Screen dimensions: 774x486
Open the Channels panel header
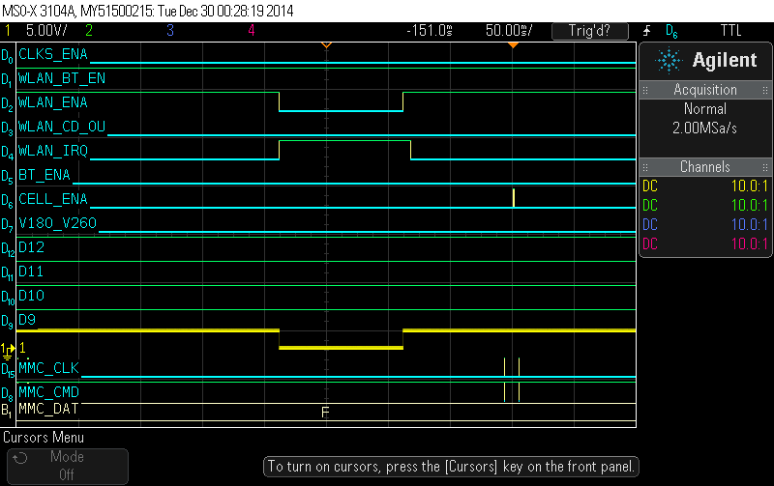click(705, 166)
